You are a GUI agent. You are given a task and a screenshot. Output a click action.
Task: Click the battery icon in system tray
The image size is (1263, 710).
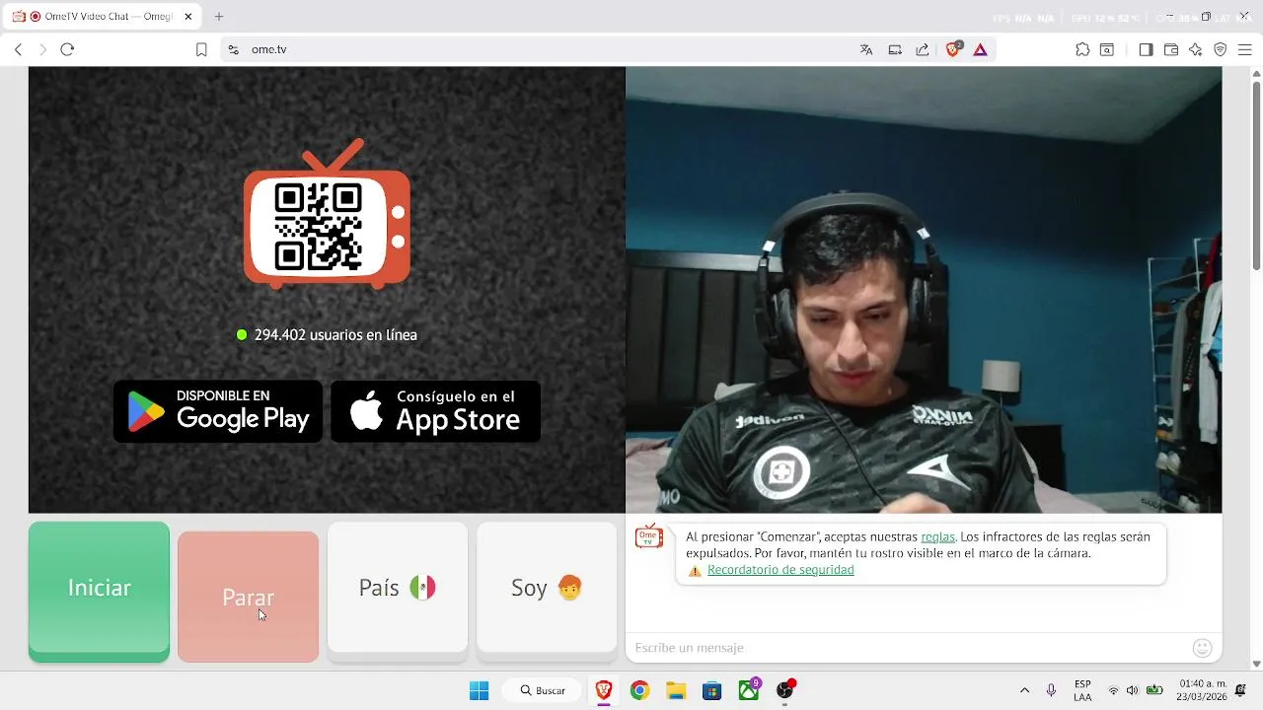coord(1153,690)
